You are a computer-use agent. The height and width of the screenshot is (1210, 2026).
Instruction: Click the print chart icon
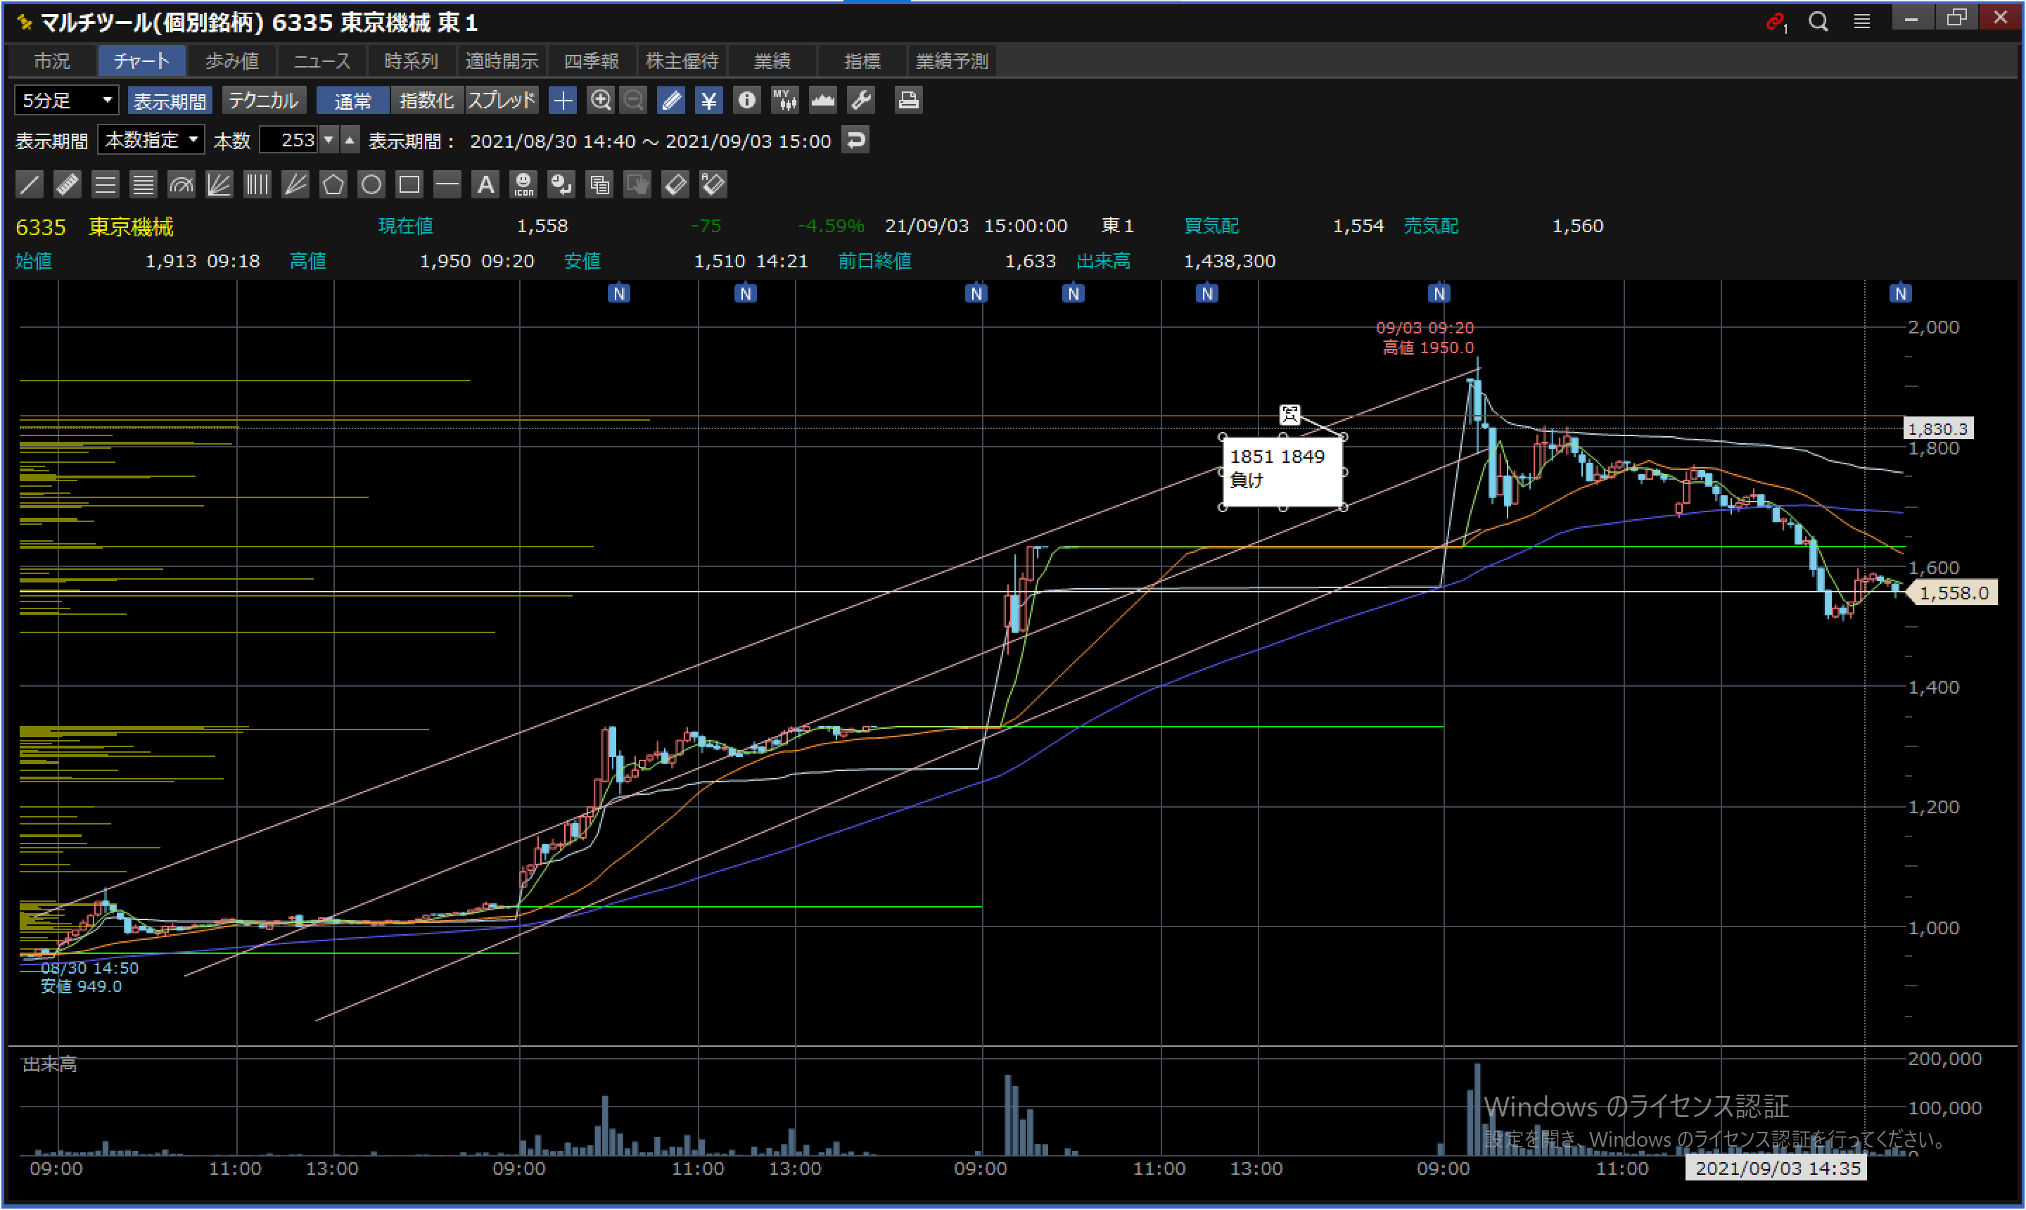pos(907,101)
